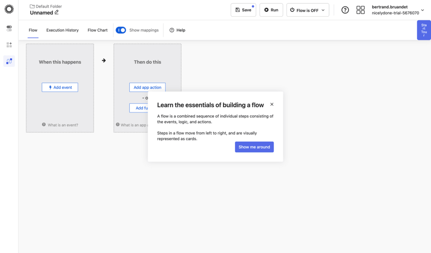Click the Add app action button
The width and height of the screenshot is (431, 253).
pyautogui.click(x=147, y=87)
